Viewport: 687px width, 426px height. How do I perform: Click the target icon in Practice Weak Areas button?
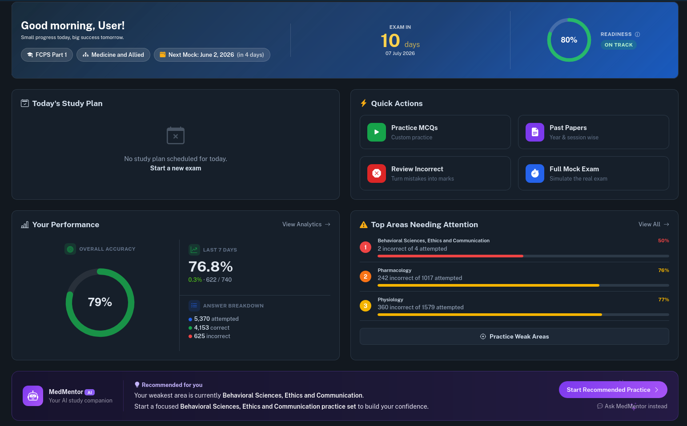click(x=483, y=336)
